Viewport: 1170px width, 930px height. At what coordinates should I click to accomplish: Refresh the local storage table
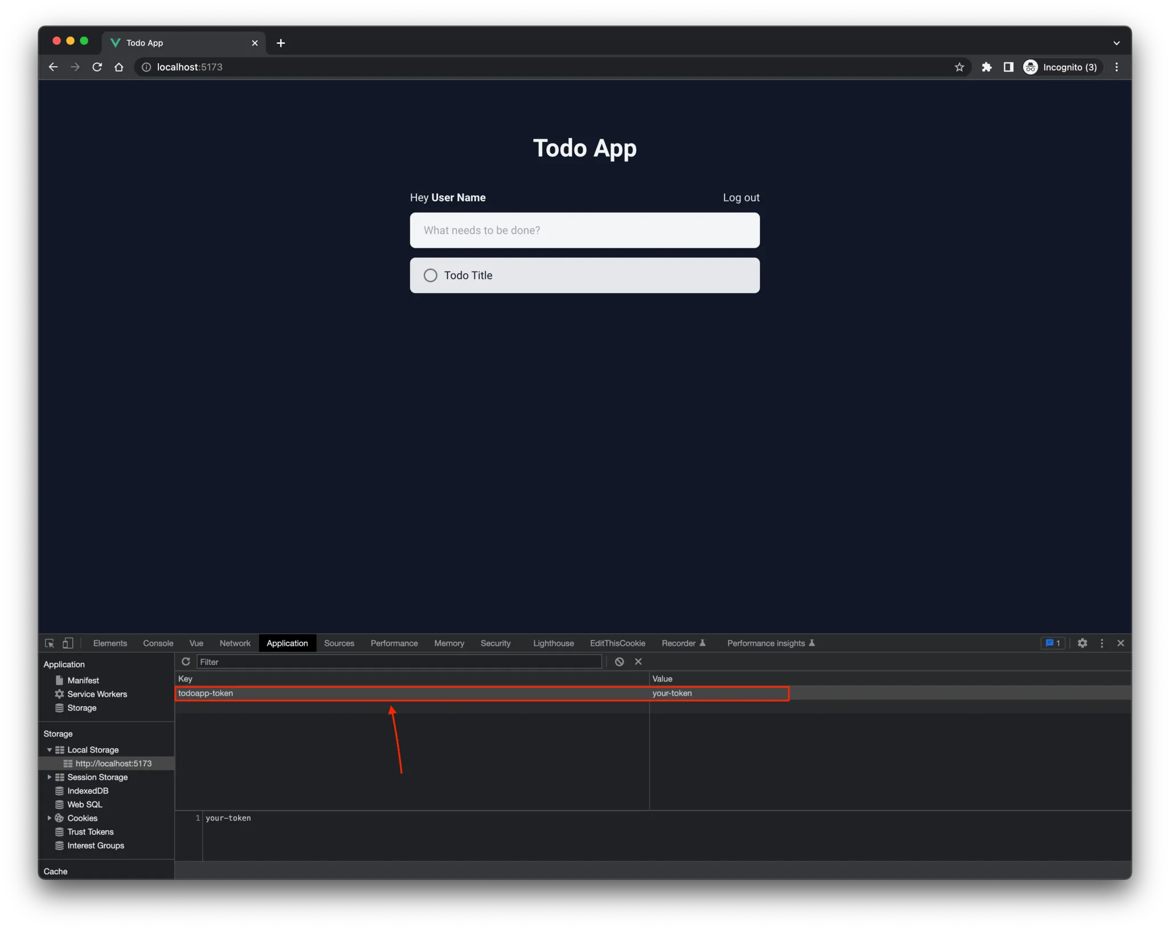pyautogui.click(x=186, y=661)
